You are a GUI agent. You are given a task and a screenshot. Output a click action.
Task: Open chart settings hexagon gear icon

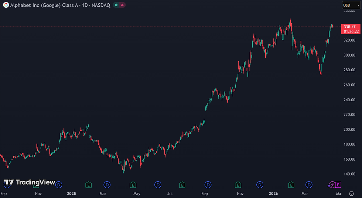tap(351, 194)
